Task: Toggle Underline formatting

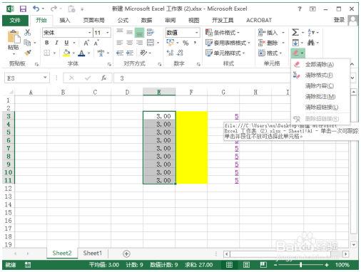Action: pyautogui.click(x=66, y=43)
